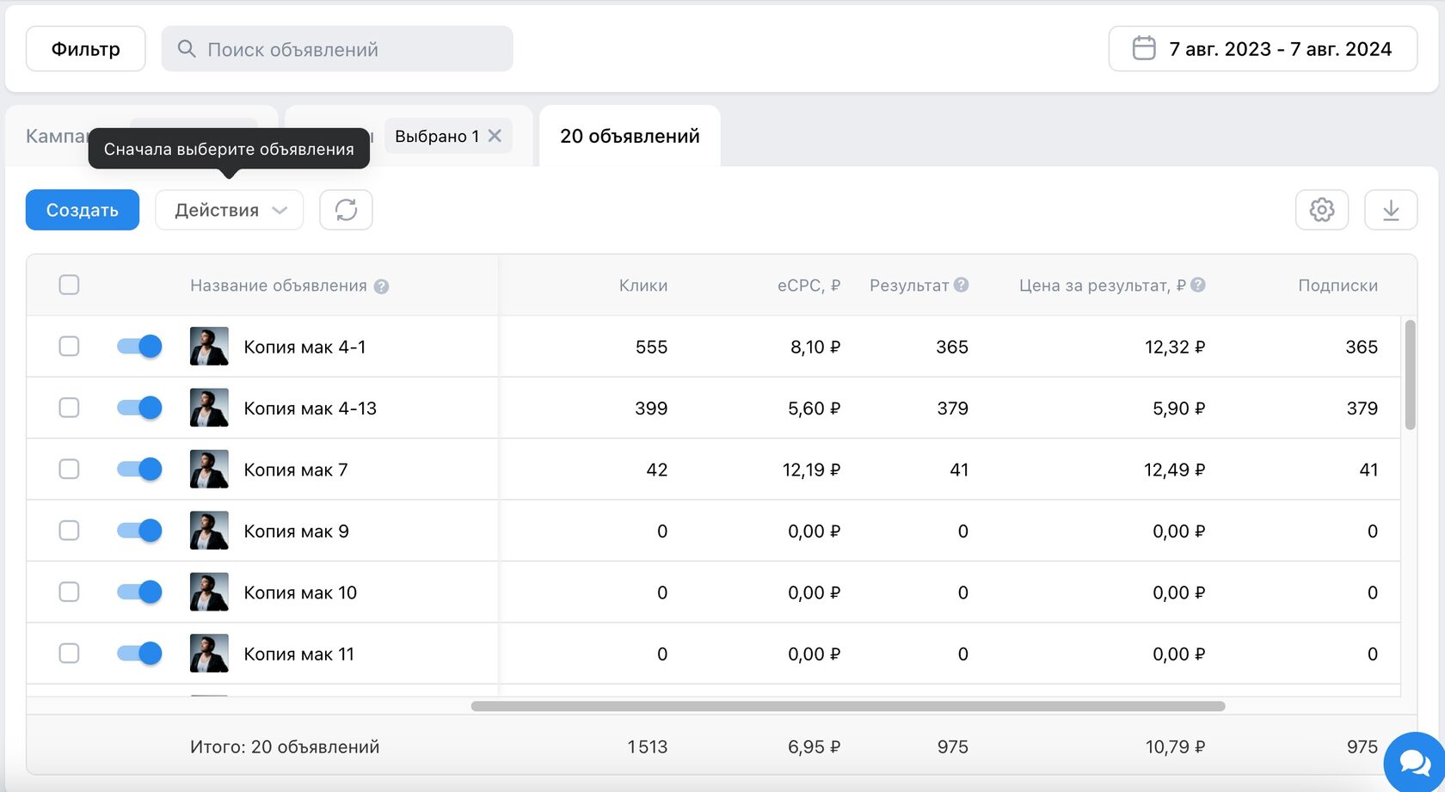This screenshot has width=1445, height=792.
Task: Click the total clicks value 1513
Action: [647, 746]
